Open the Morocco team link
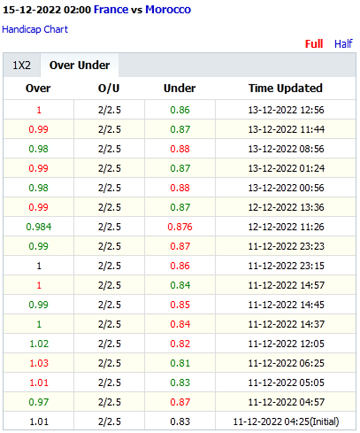The width and height of the screenshot is (360, 433). tap(168, 10)
